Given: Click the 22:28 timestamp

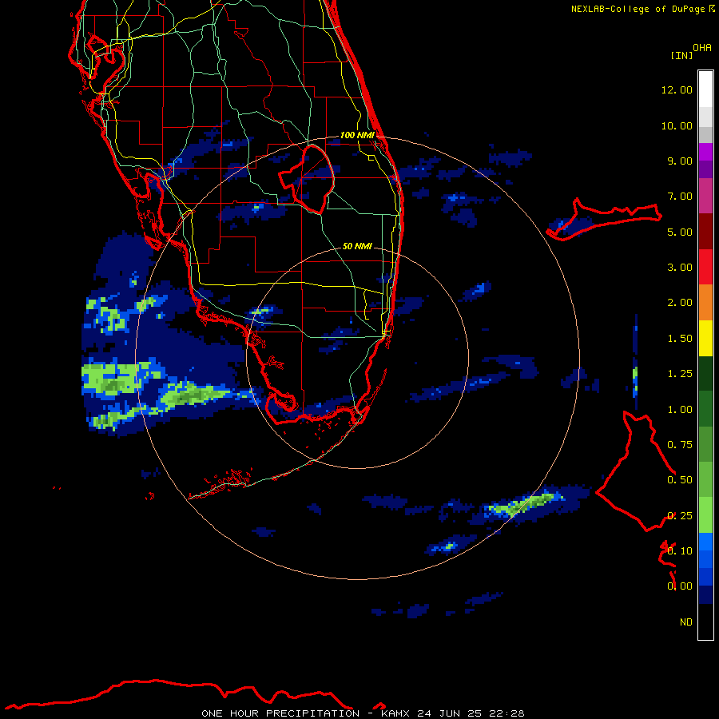Looking at the screenshot, I should point(506,713).
